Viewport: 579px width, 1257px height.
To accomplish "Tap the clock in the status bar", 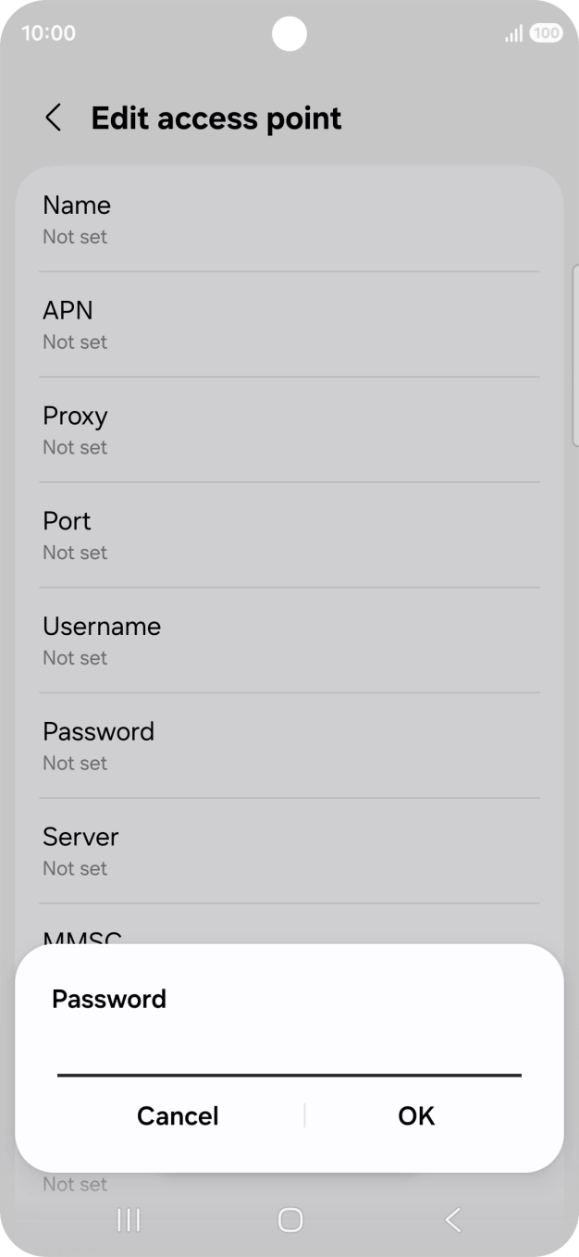I will (48, 32).
